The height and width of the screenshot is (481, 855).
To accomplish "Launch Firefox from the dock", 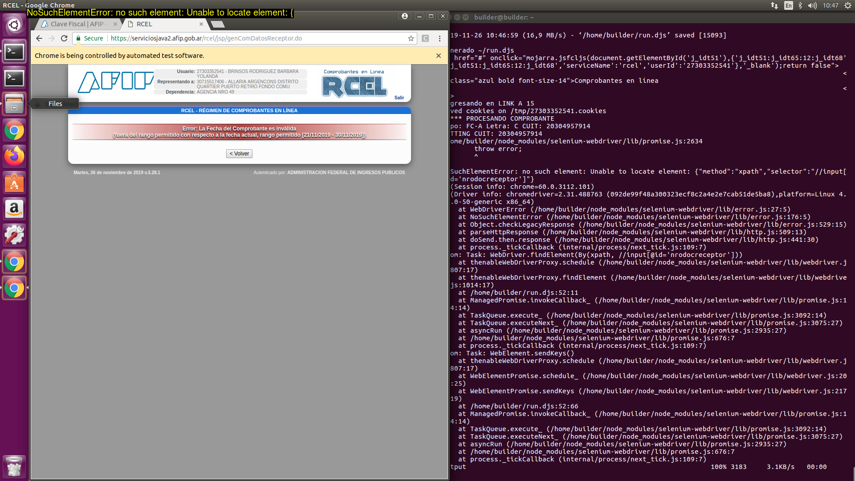I will coord(14,156).
